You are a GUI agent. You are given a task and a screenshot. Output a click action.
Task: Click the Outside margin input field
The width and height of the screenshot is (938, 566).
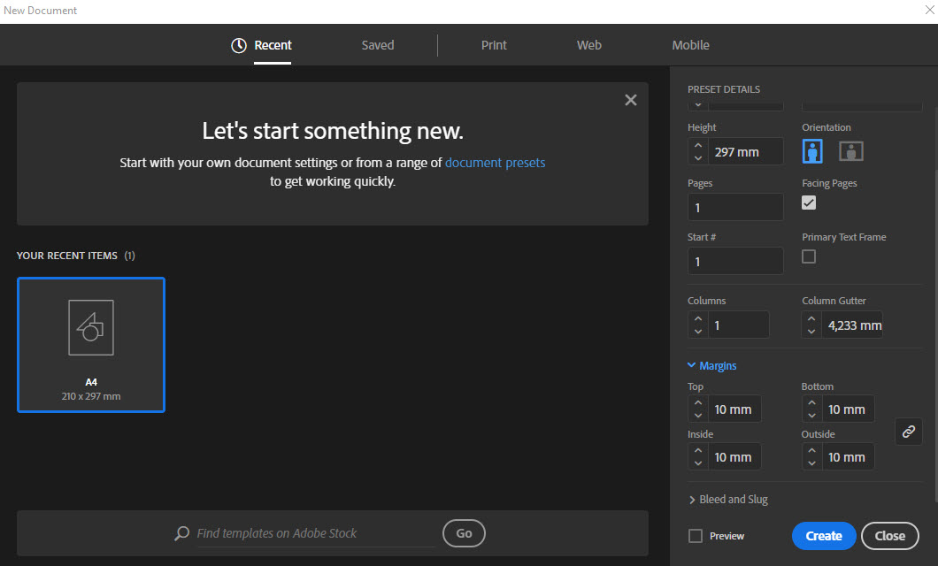click(x=849, y=457)
